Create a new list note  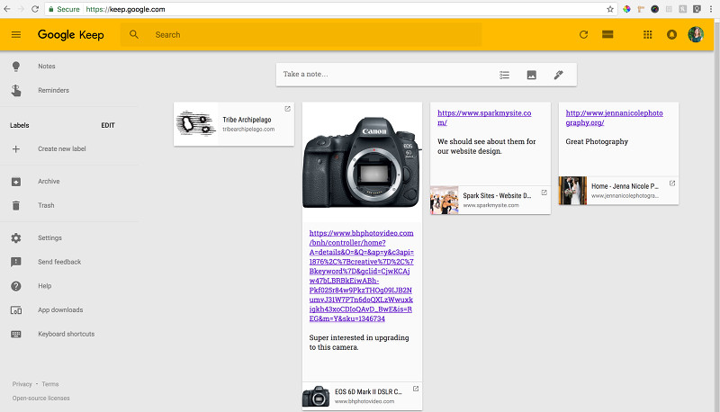click(x=504, y=75)
